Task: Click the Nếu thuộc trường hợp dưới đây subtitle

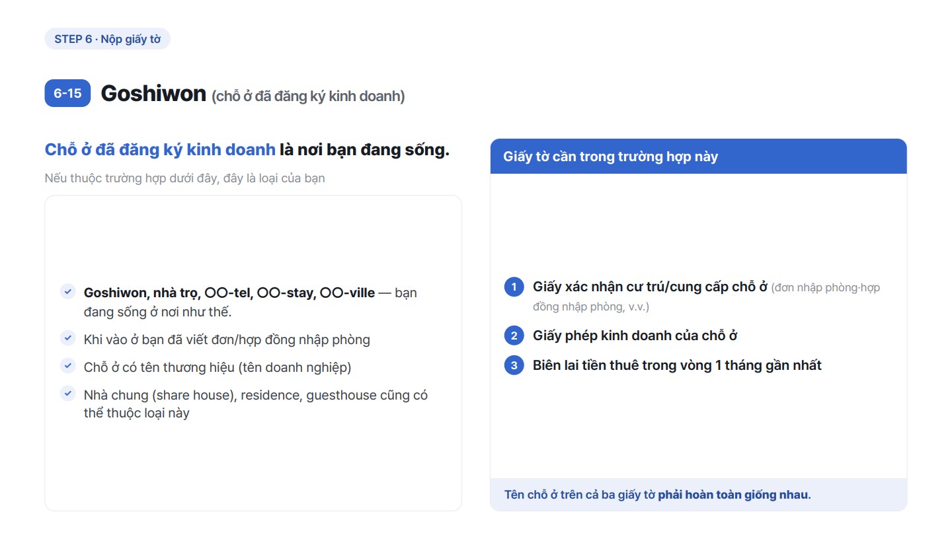Action: (184, 178)
